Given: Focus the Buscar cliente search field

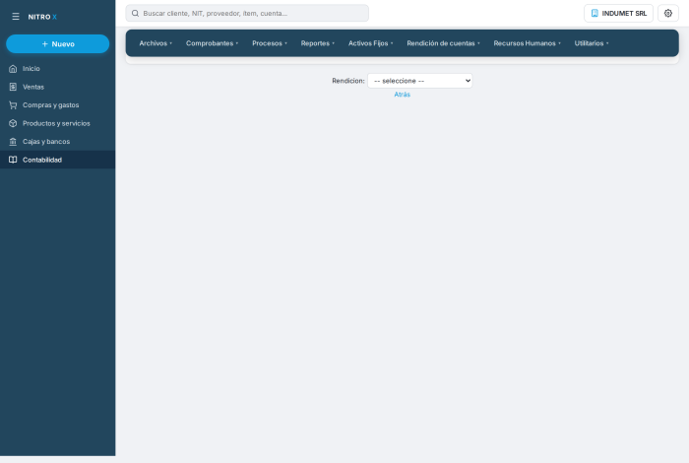Looking at the screenshot, I should click(x=247, y=13).
